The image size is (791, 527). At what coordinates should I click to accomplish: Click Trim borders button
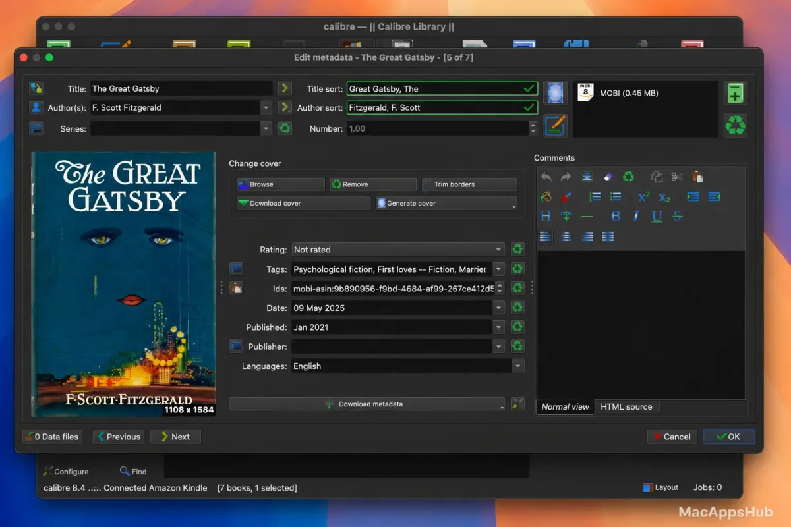(x=469, y=184)
